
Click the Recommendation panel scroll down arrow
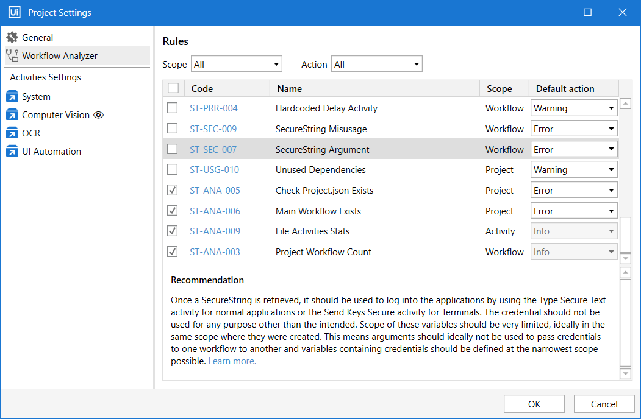(626, 373)
